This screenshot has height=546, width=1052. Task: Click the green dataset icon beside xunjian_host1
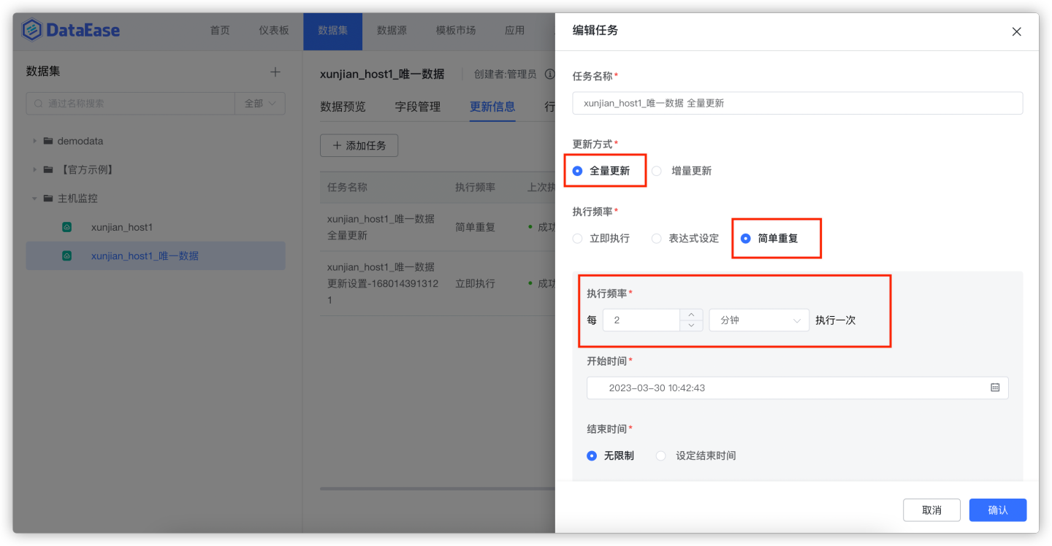point(66,227)
